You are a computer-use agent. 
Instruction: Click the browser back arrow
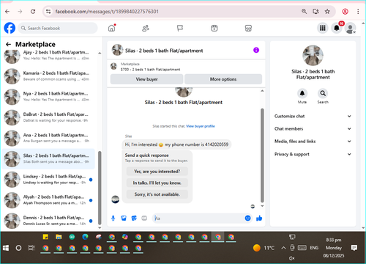pos(7,12)
